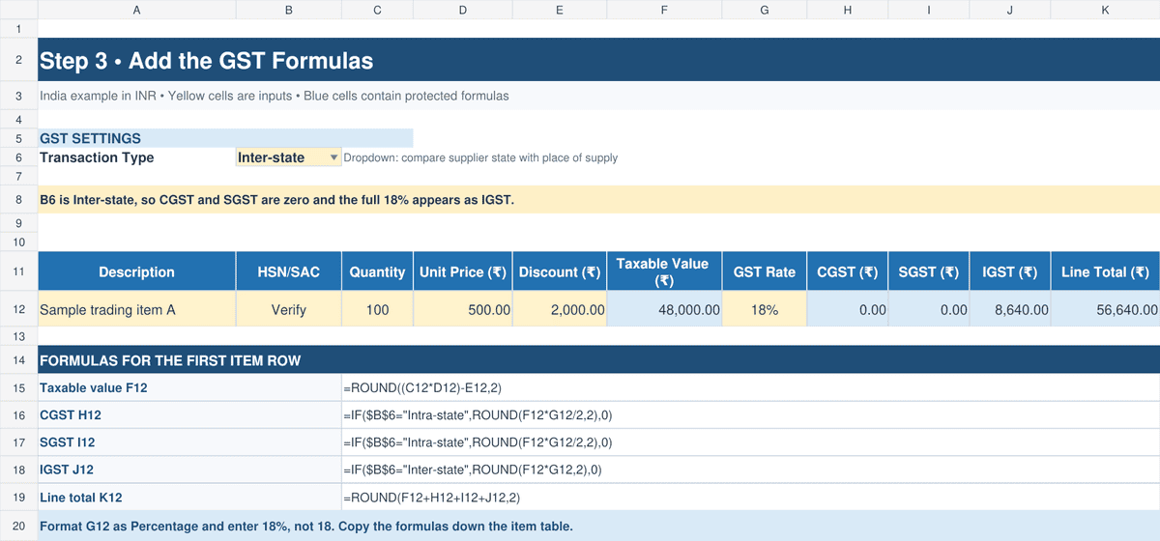Image resolution: width=1160 pixels, height=541 pixels.
Task: Click the 'Line Total (₹)' header cell
Action: click(x=1106, y=271)
